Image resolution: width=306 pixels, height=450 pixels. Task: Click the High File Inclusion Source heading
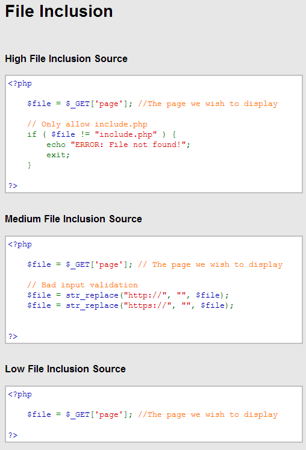pos(66,59)
